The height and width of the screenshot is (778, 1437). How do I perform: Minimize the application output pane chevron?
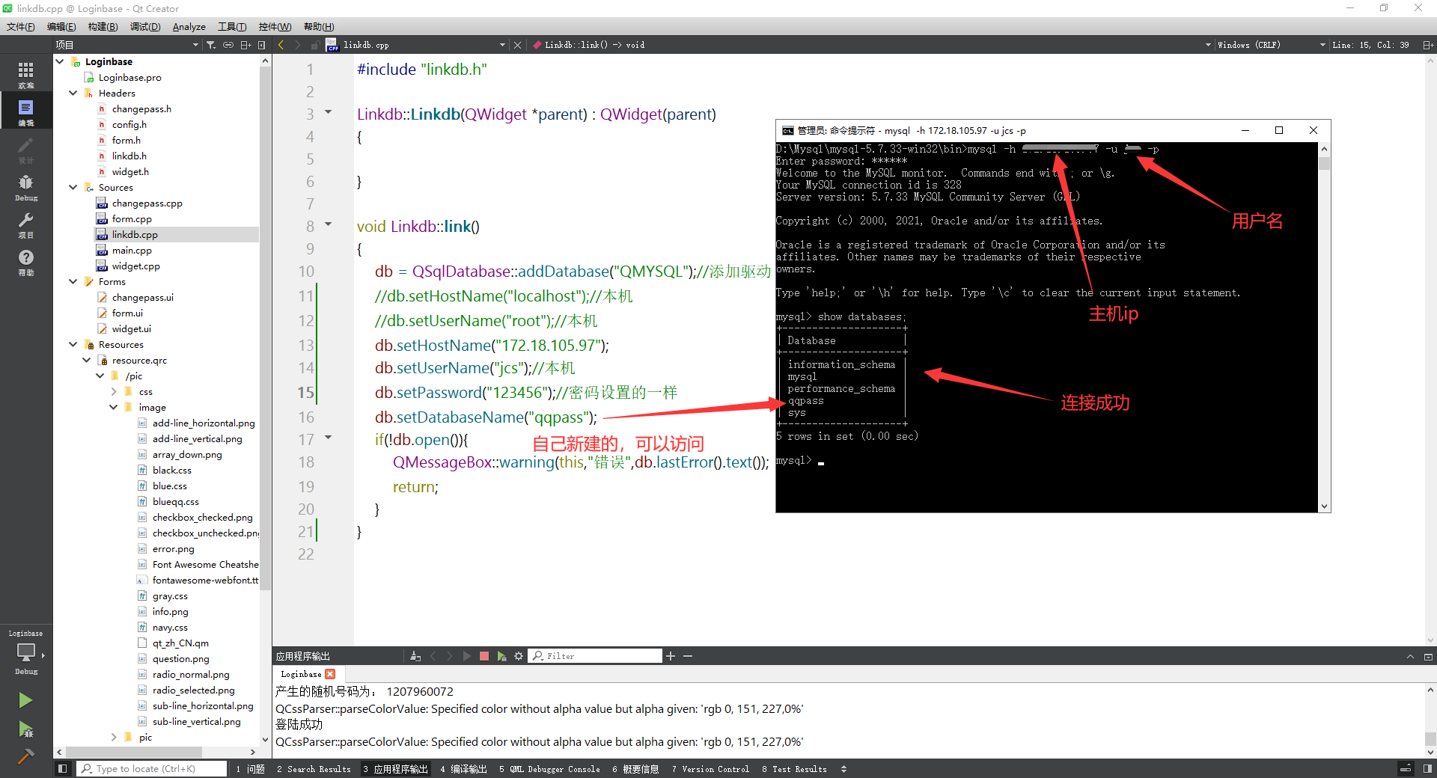coord(1410,657)
